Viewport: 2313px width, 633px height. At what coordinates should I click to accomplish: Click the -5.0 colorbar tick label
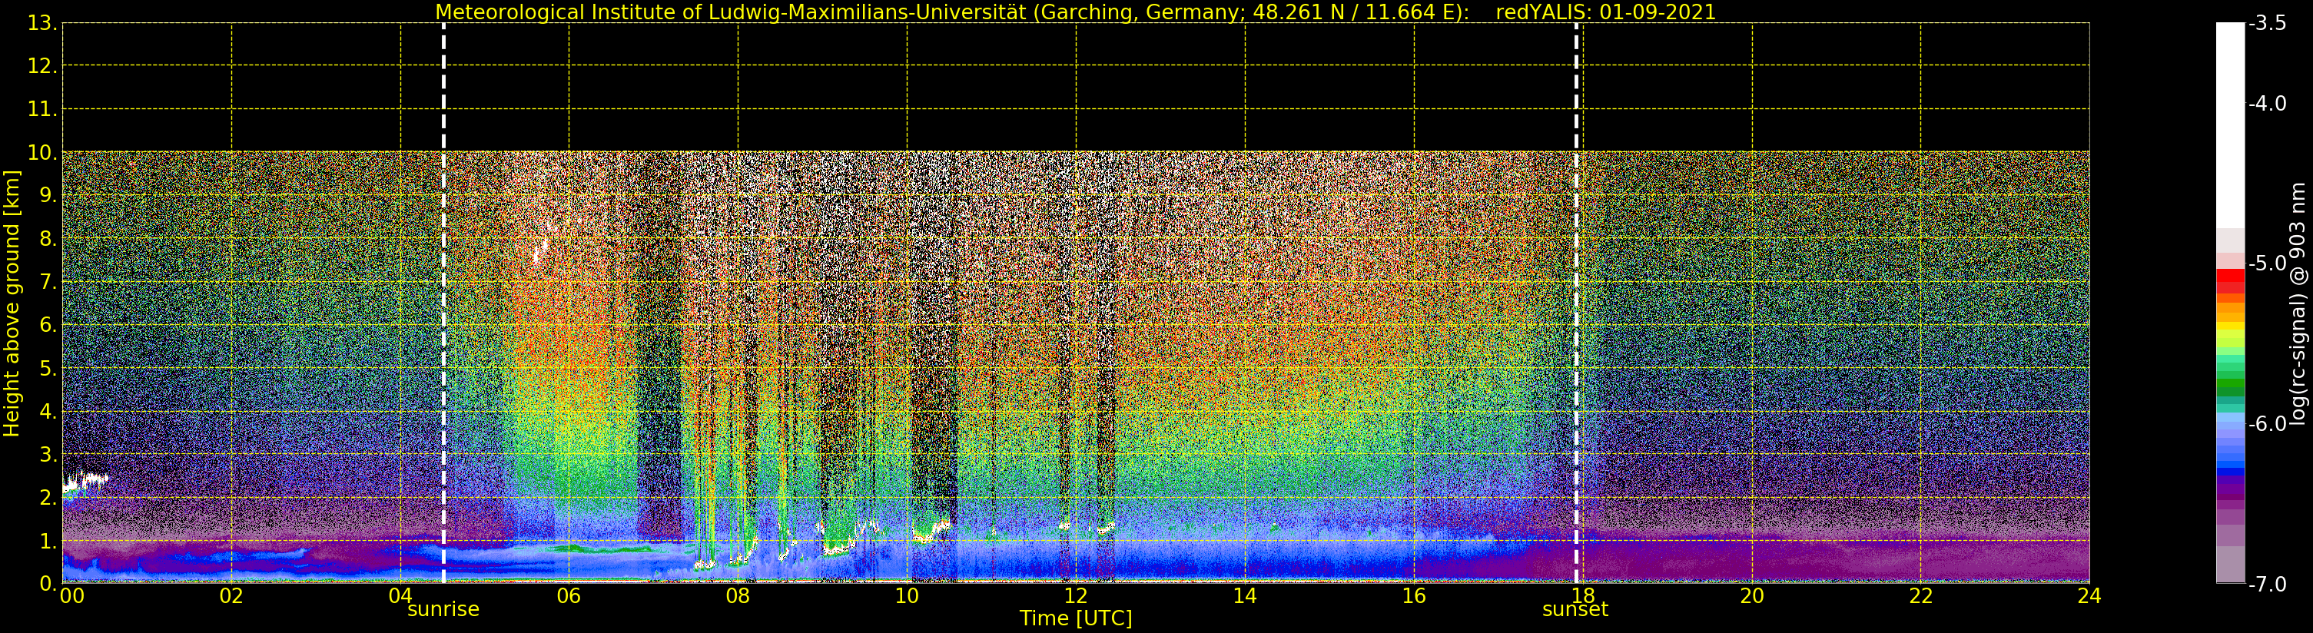(2267, 264)
